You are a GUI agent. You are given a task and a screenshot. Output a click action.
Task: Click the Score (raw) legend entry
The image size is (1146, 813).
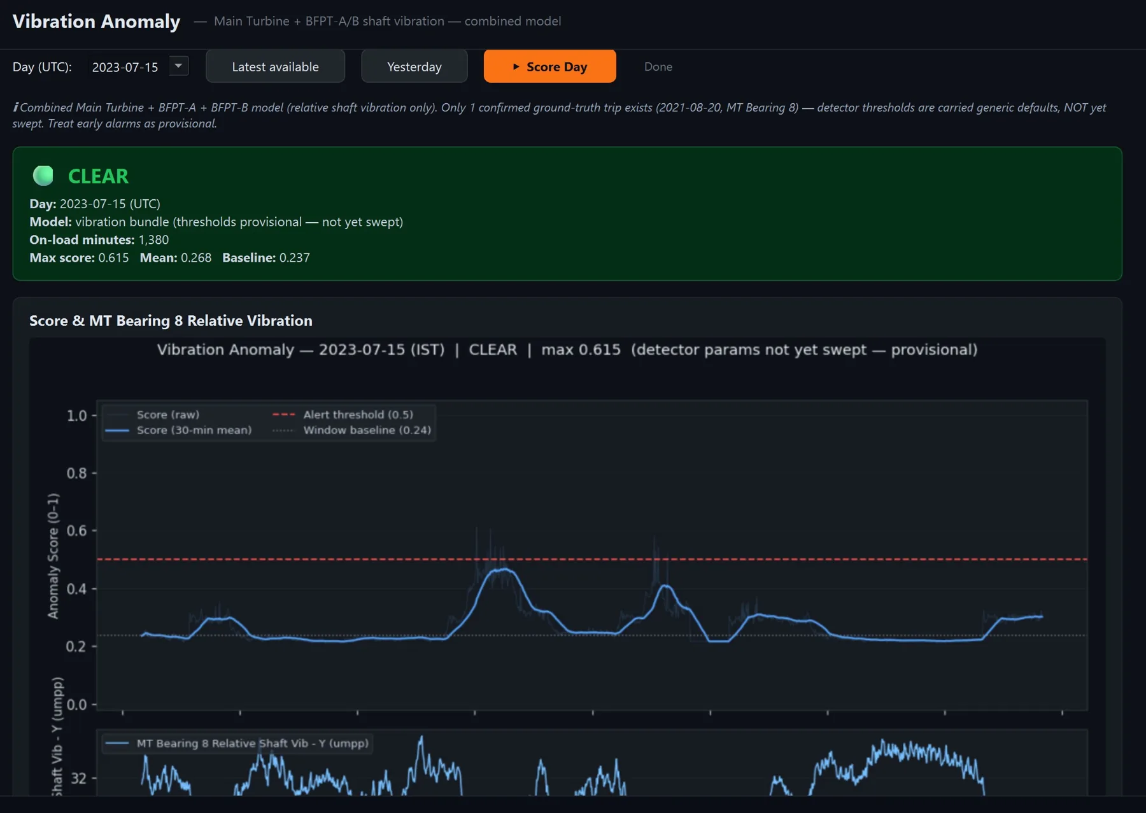[153, 414]
